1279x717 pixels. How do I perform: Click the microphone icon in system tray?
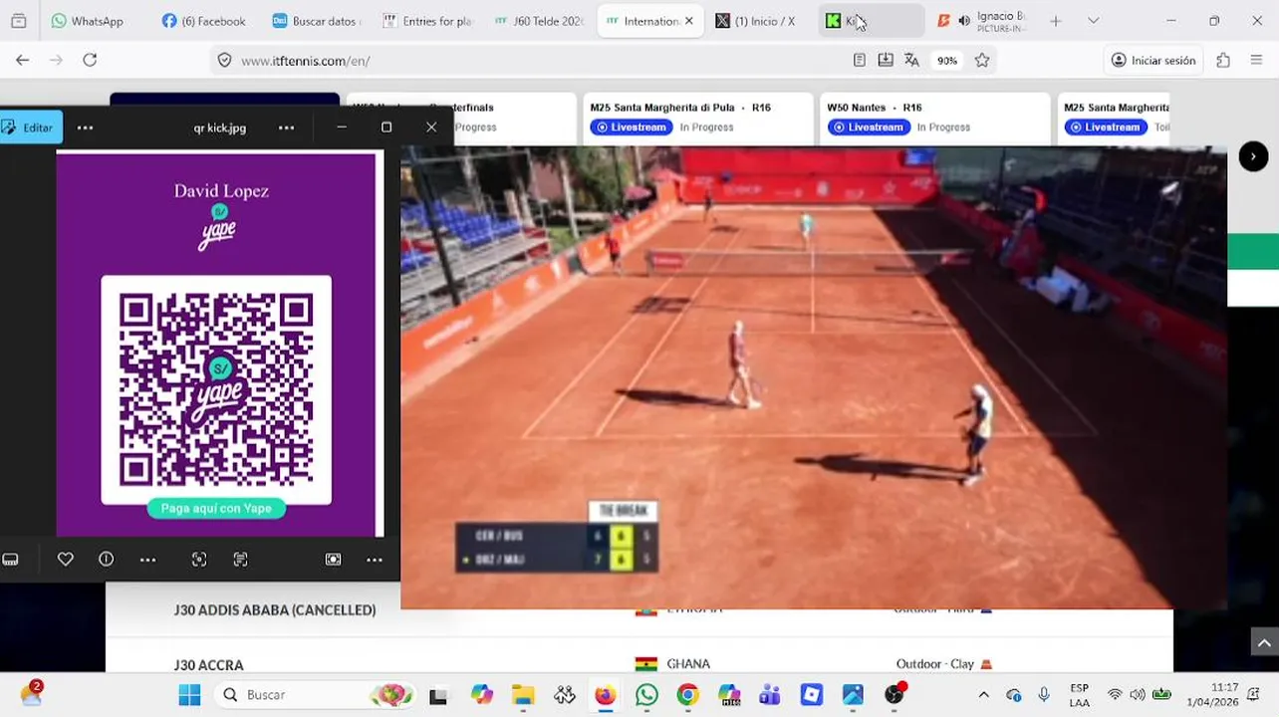[1043, 694]
